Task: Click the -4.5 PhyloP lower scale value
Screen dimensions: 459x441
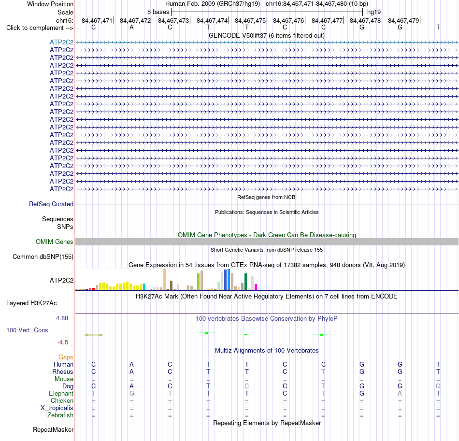Action: coord(63,342)
